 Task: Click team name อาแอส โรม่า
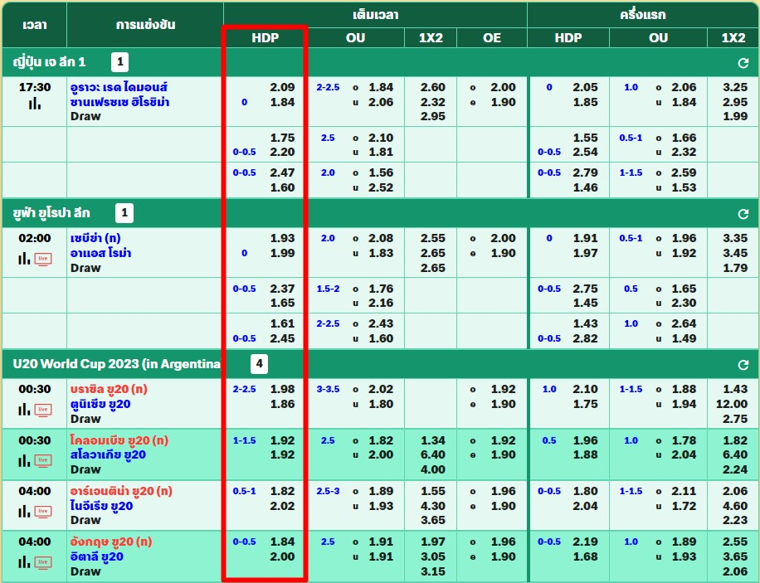[101, 253]
